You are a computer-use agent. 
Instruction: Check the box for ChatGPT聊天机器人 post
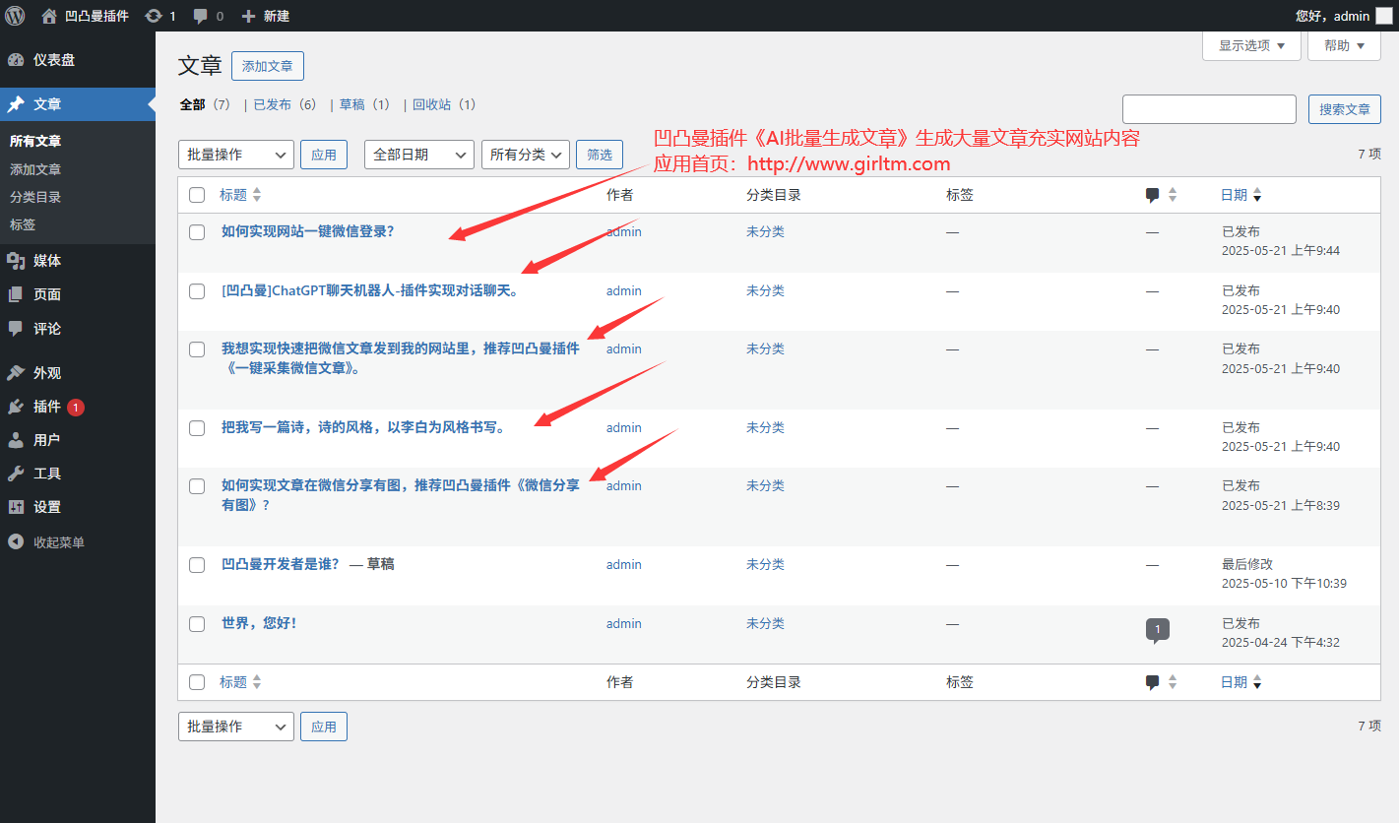(x=197, y=291)
